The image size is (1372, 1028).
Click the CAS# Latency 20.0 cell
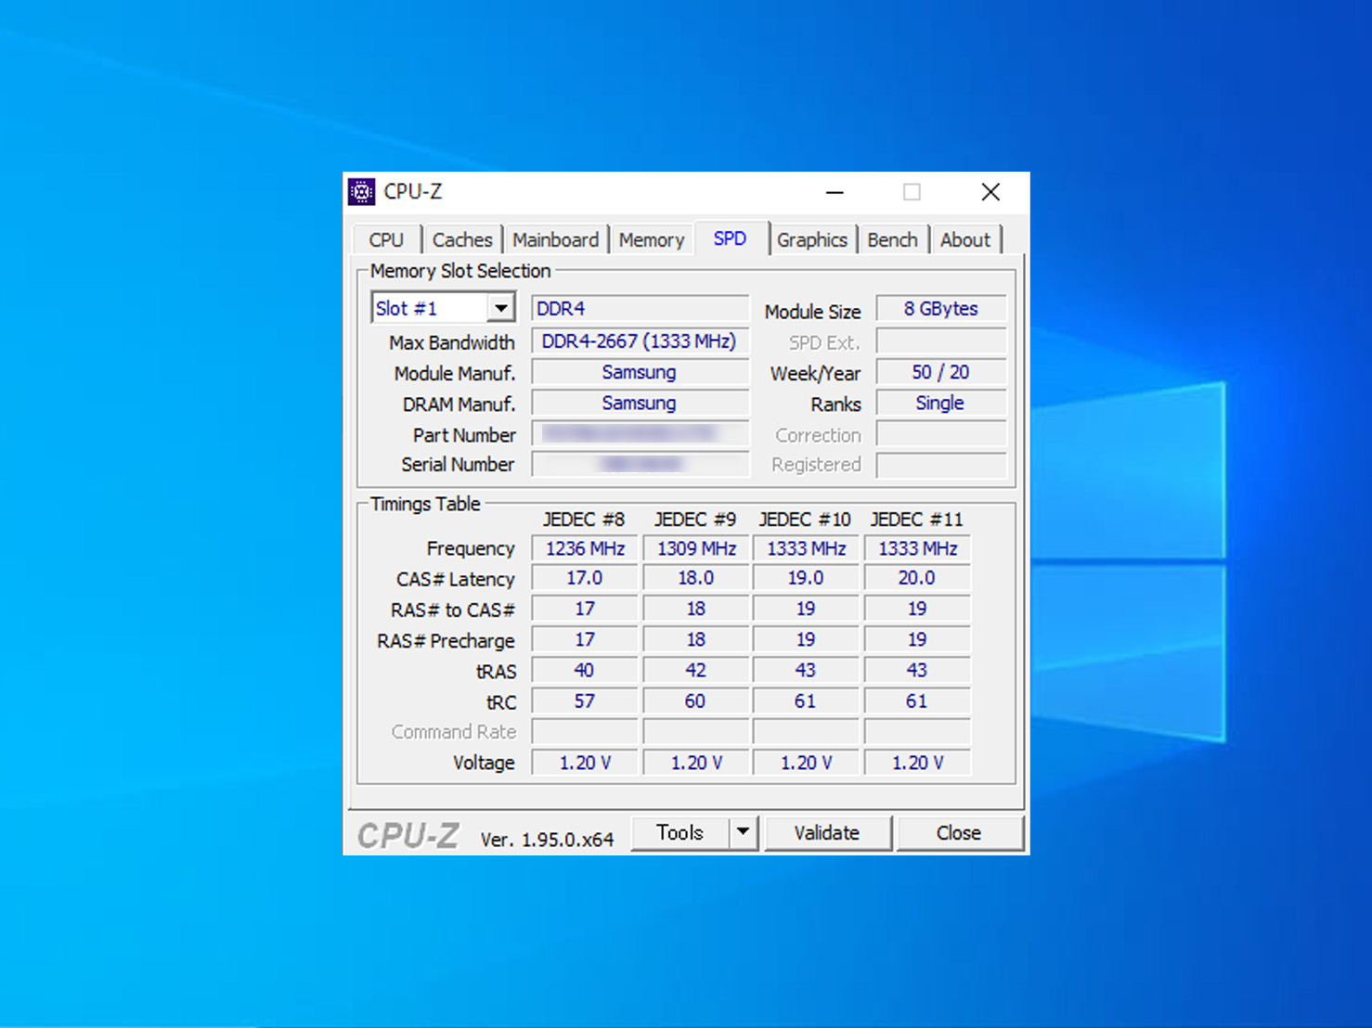(x=917, y=578)
